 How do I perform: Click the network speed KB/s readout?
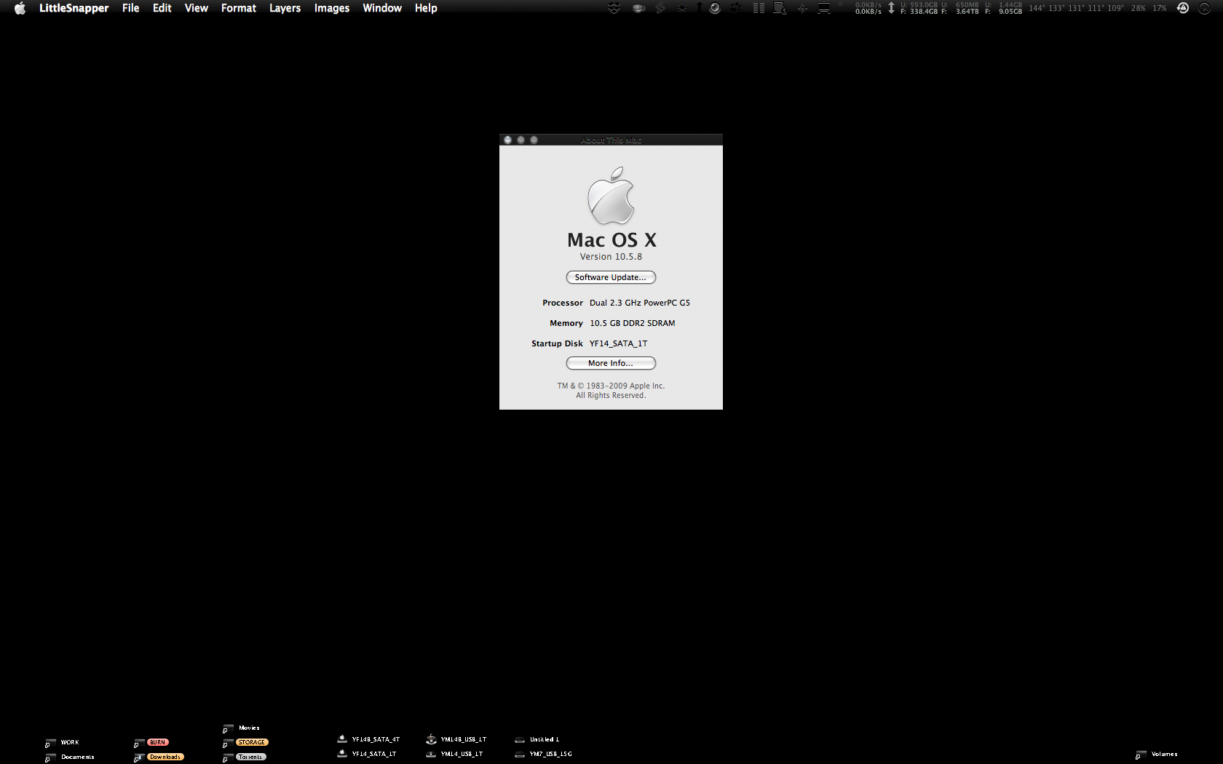click(x=868, y=8)
